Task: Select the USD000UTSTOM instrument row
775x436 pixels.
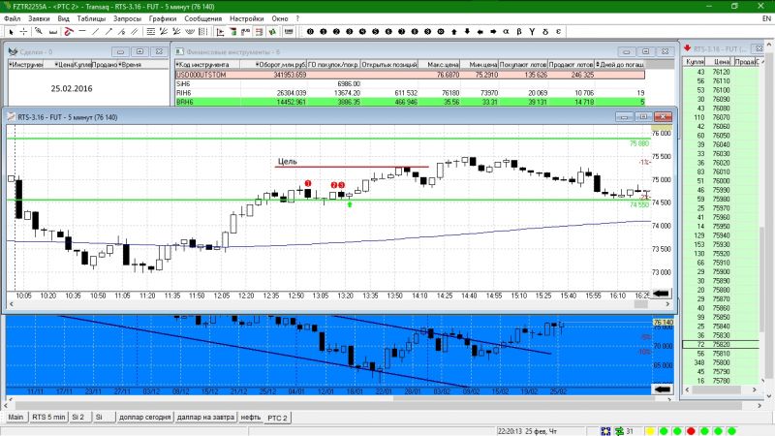Action: (410, 75)
